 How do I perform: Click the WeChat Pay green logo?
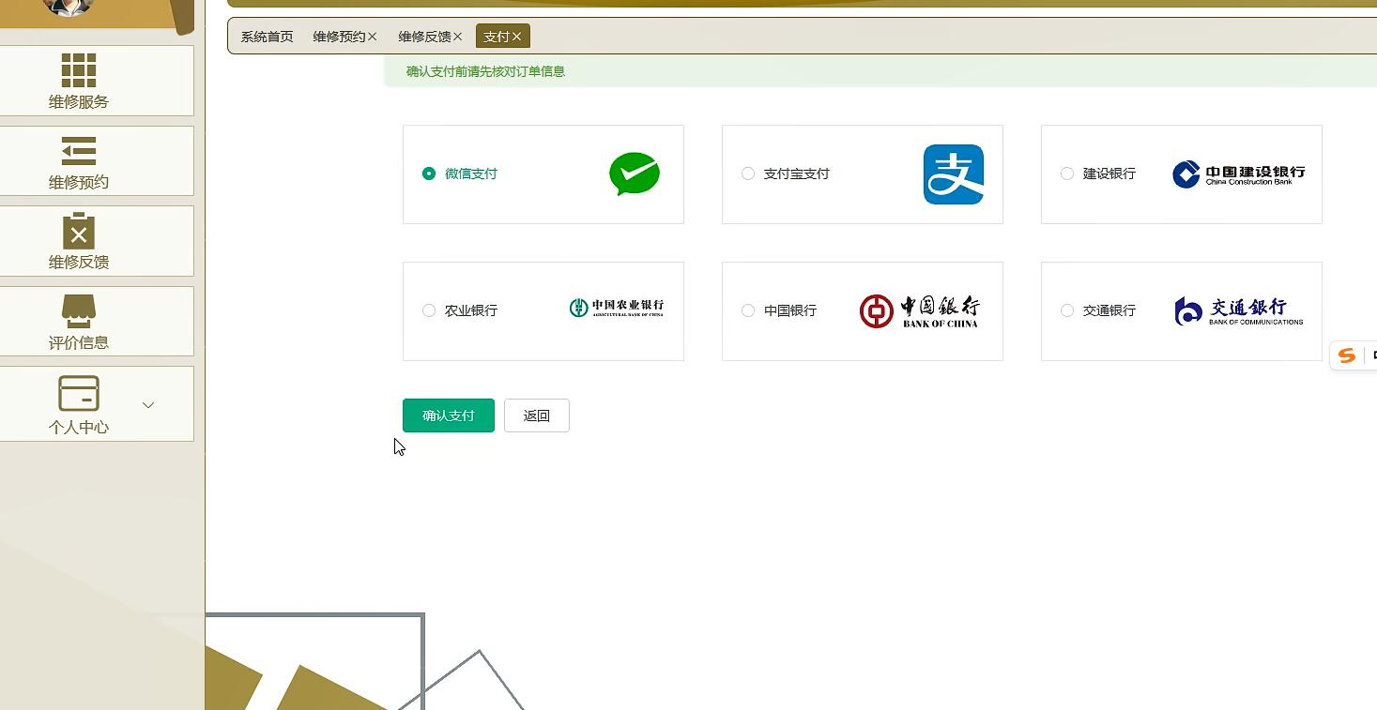[x=635, y=174]
